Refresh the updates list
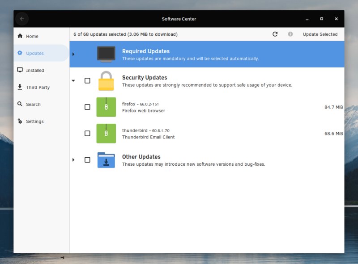The width and height of the screenshot is (358, 264). [x=275, y=34]
